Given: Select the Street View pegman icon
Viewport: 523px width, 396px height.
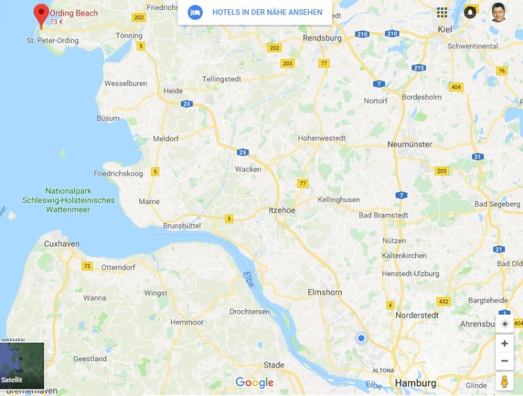Looking at the screenshot, I should (505, 381).
